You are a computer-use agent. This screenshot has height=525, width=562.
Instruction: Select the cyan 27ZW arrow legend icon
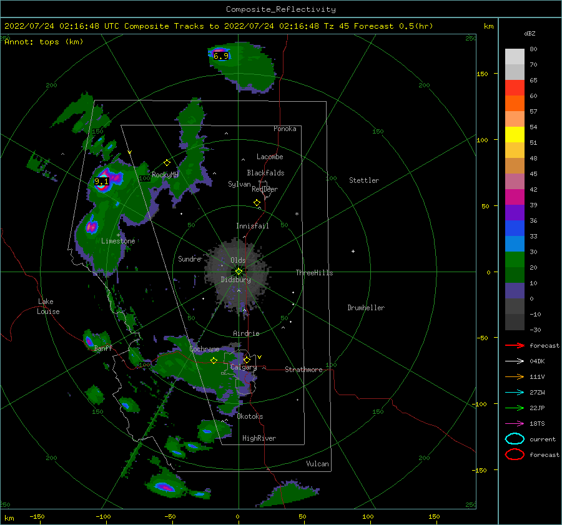(515, 393)
